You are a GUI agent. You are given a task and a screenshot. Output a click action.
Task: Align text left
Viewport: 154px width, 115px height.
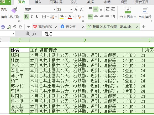click(x=90, y=17)
